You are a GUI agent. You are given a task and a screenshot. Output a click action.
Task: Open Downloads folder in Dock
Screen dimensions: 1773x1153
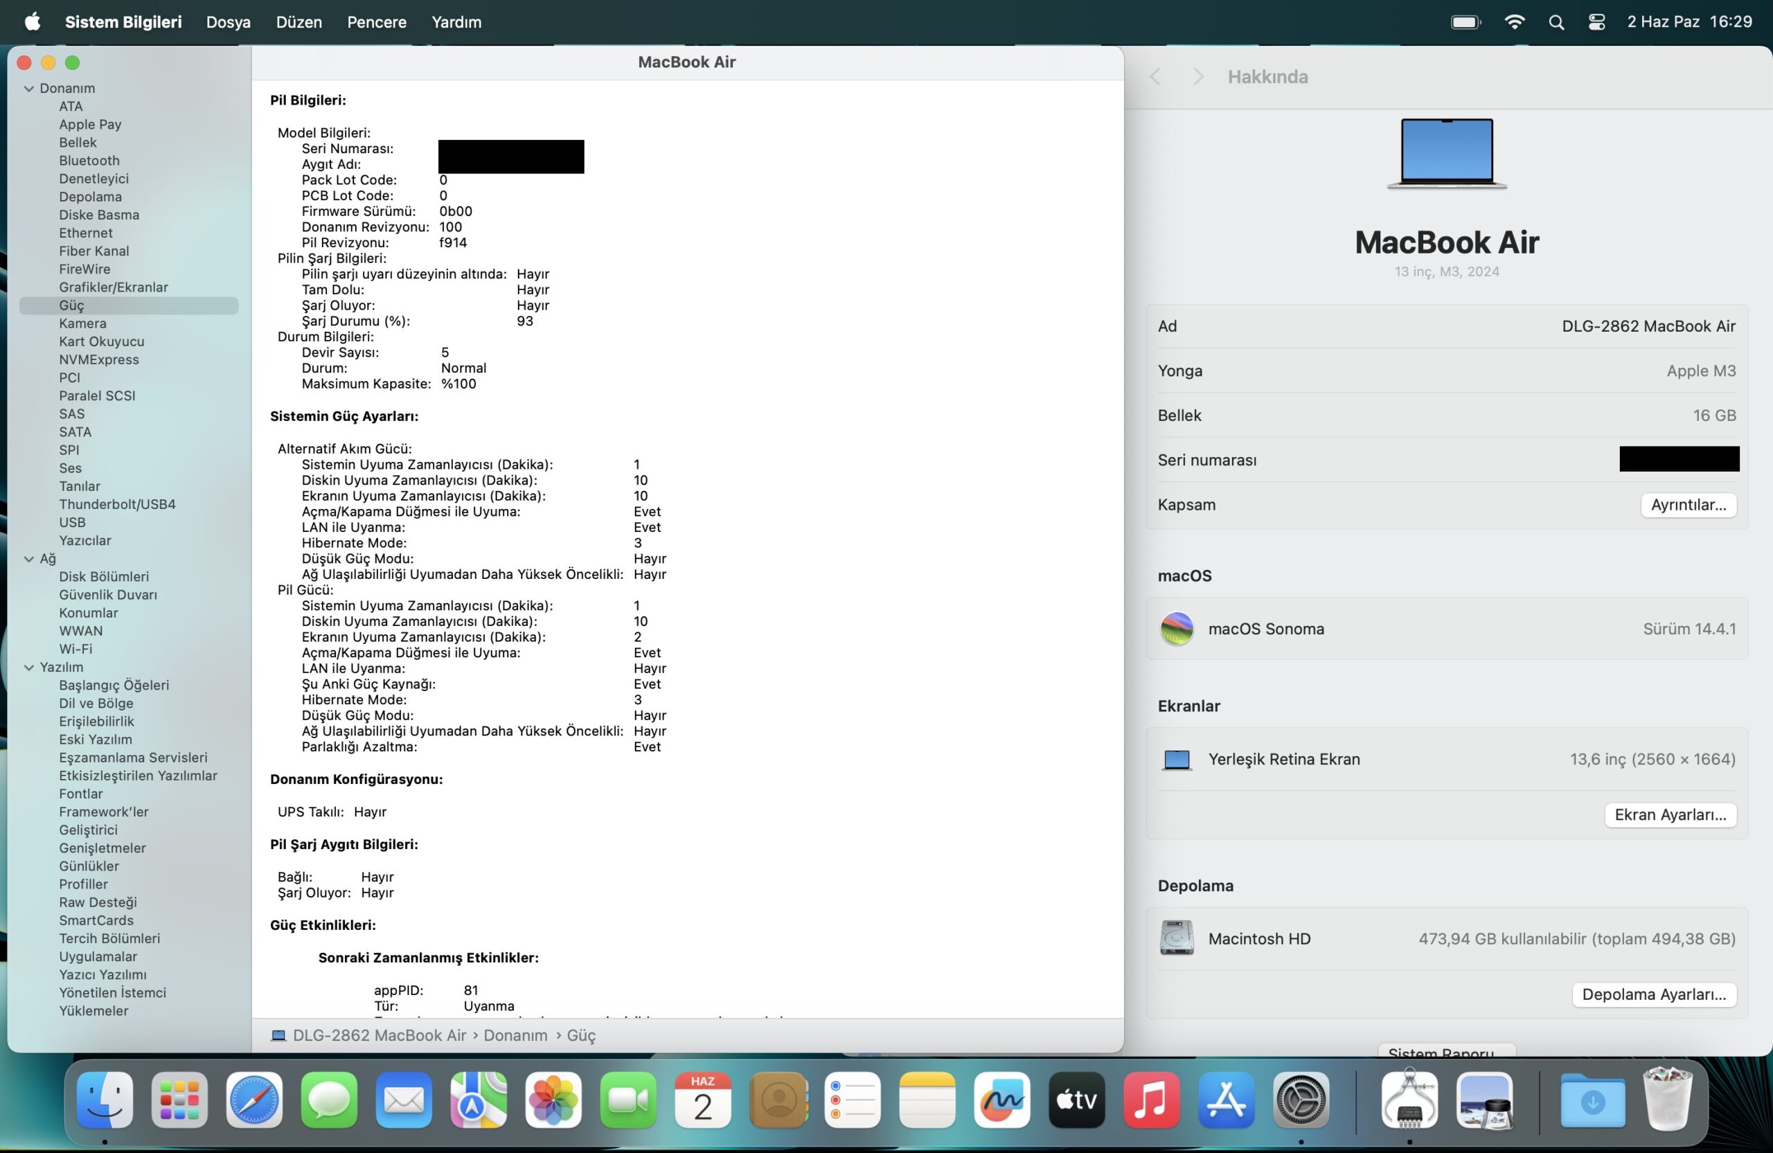pyautogui.click(x=1593, y=1100)
